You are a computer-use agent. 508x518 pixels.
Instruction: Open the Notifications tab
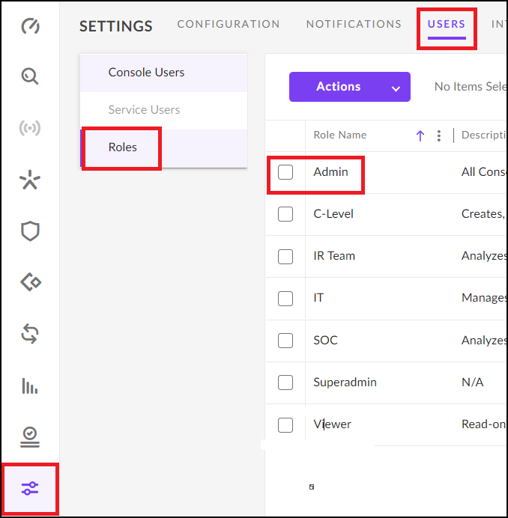(x=354, y=24)
